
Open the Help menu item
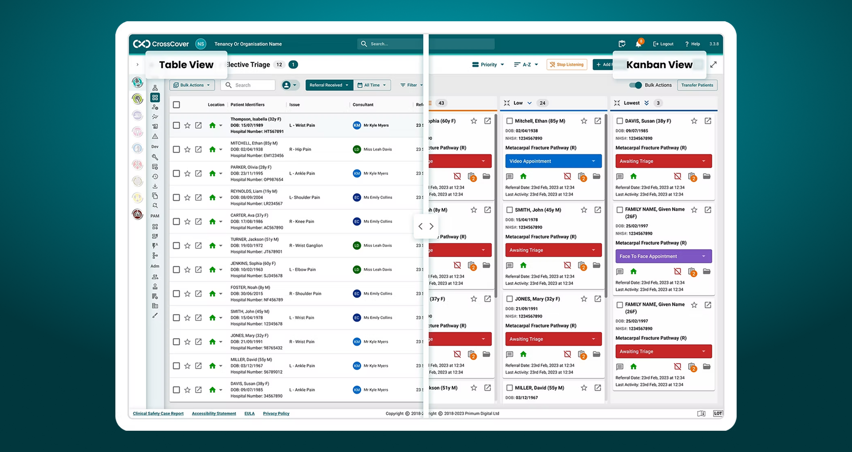(692, 44)
